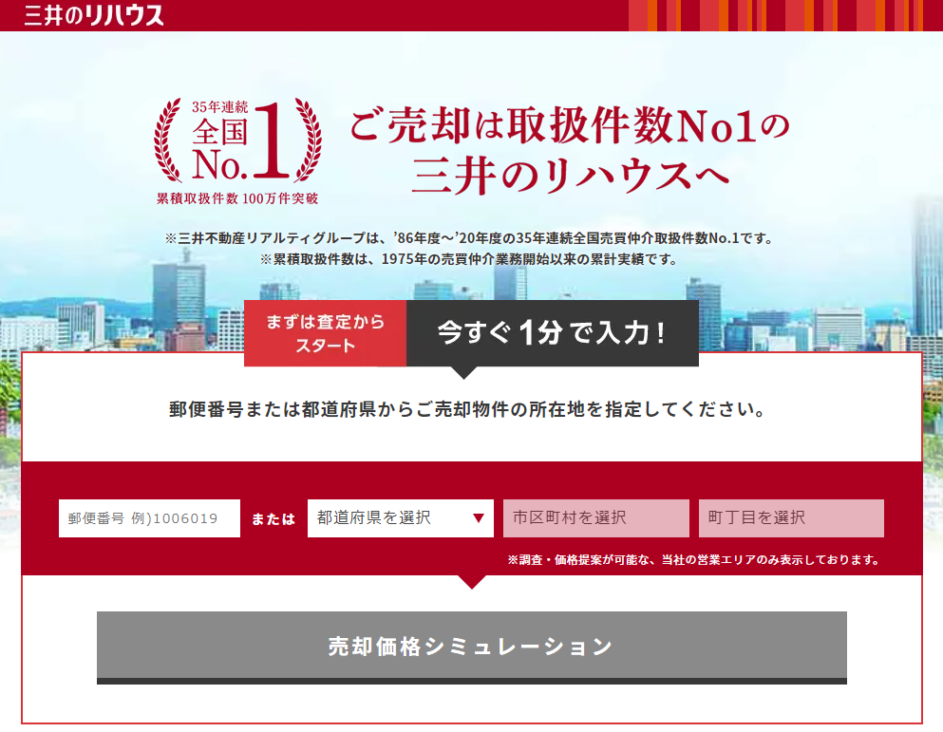Click the 今すぐ1分で入力! dark banner
The image size is (943, 732).
pos(552,333)
